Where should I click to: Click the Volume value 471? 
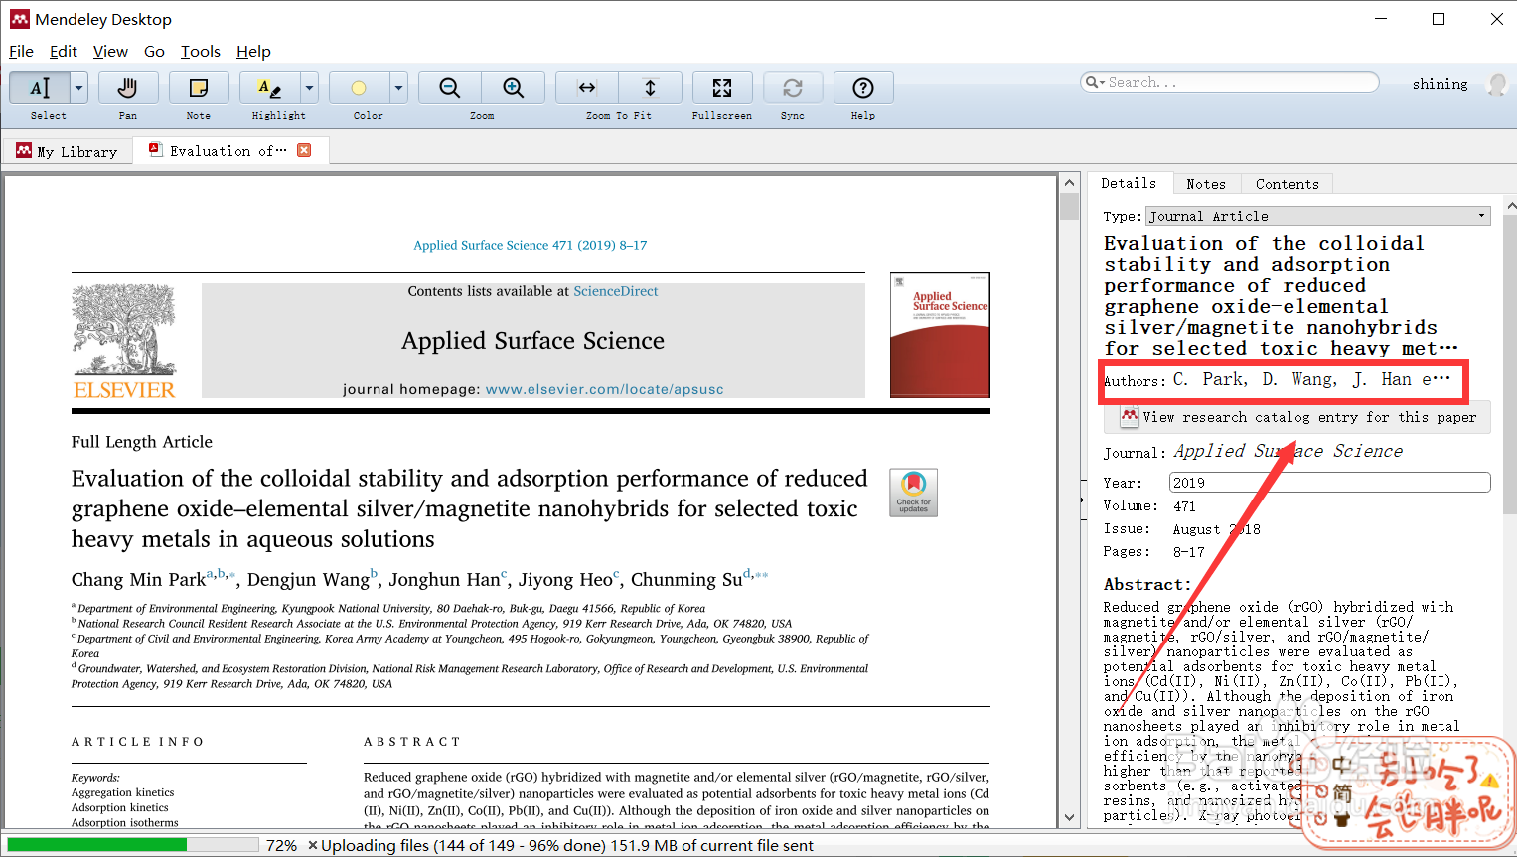coord(1184,506)
